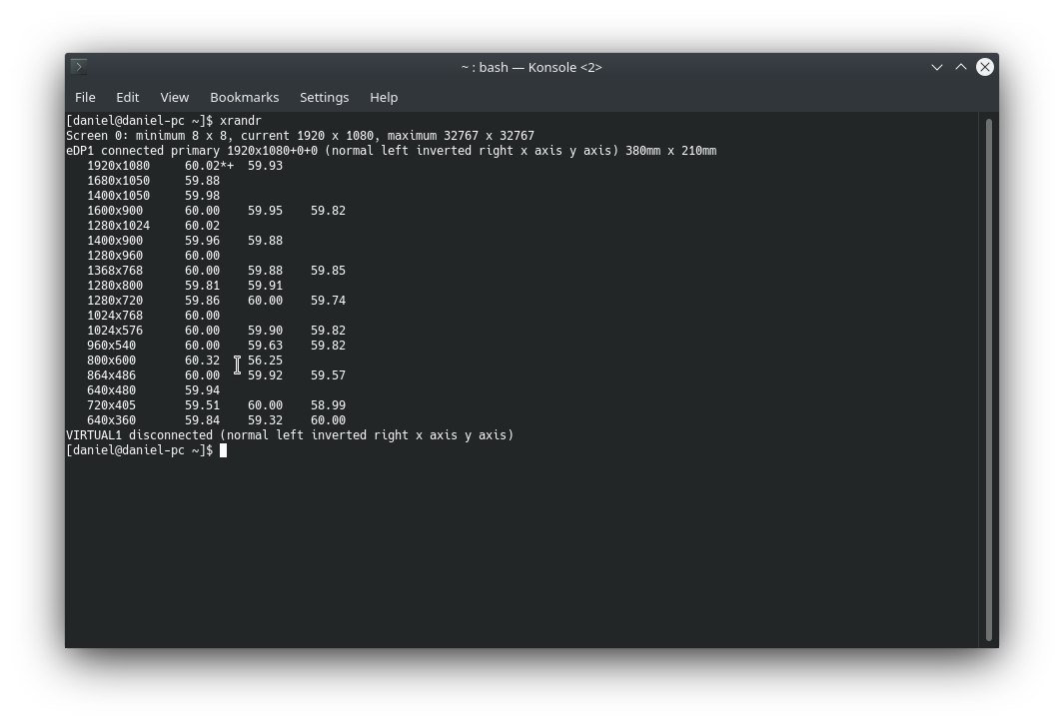Click the 1920x1080 resolution entry
1064x725 pixels.
[118, 166]
